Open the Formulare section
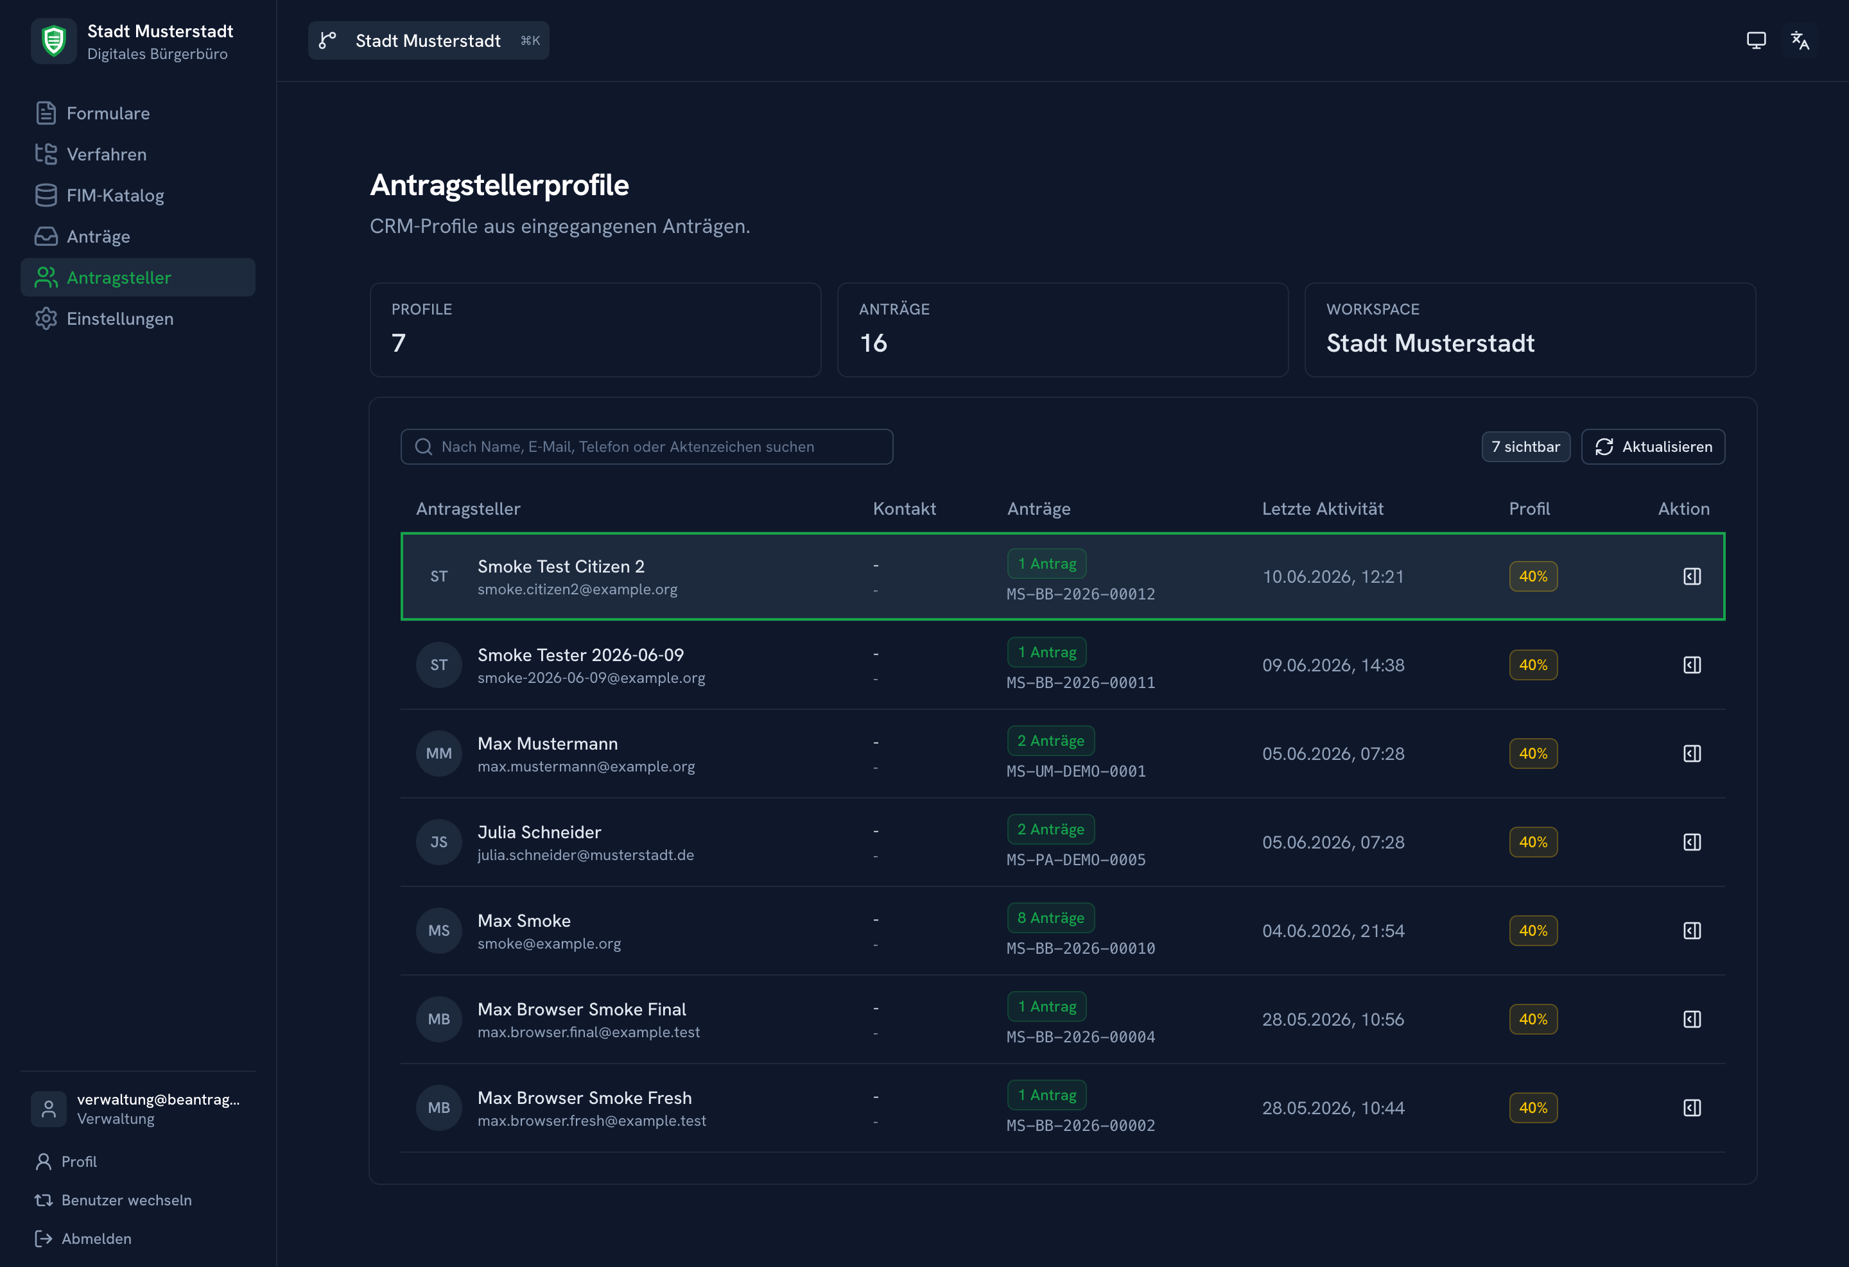Image resolution: width=1849 pixels, height=1267 pixels. click(137, 113)
